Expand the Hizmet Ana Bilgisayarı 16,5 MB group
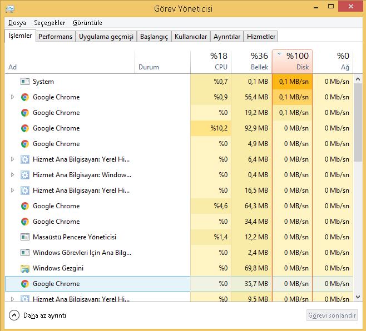Screen dimensions: 366x331 (13, 190)
